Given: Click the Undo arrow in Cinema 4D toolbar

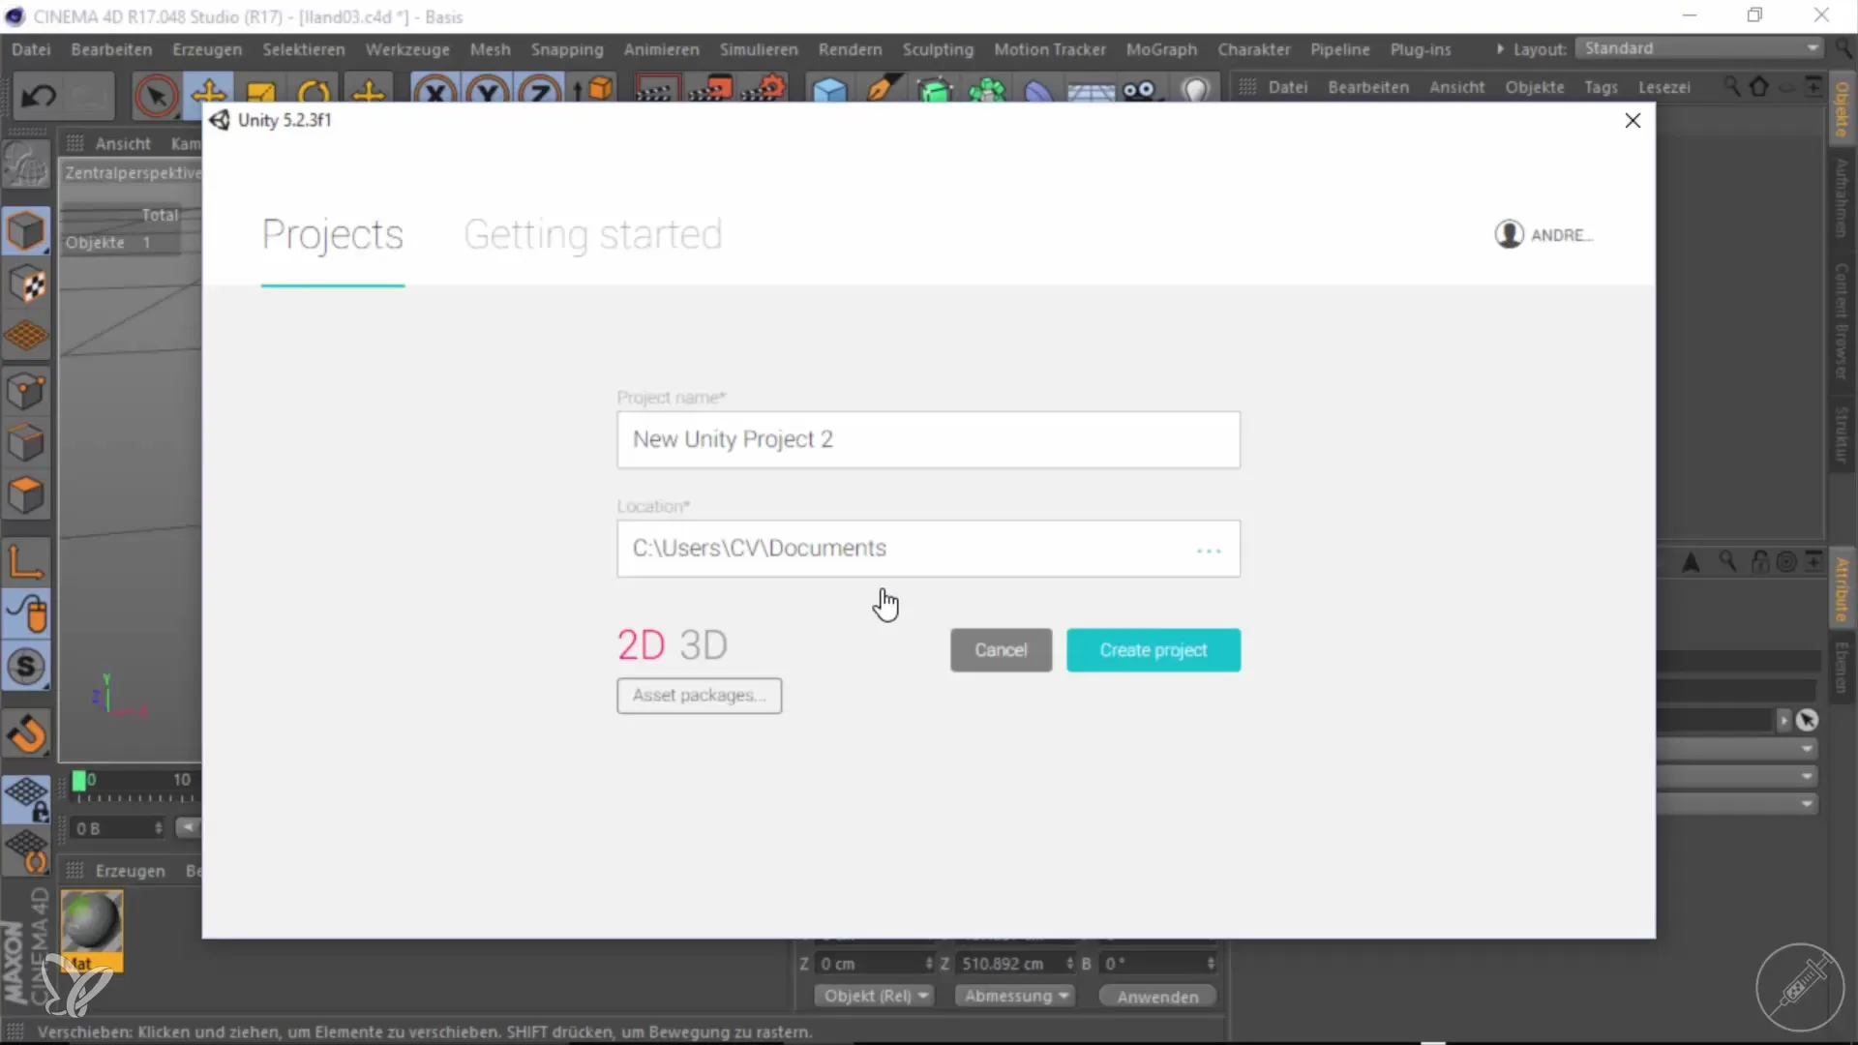Looking at the screenshot, I should click(39, 95).
